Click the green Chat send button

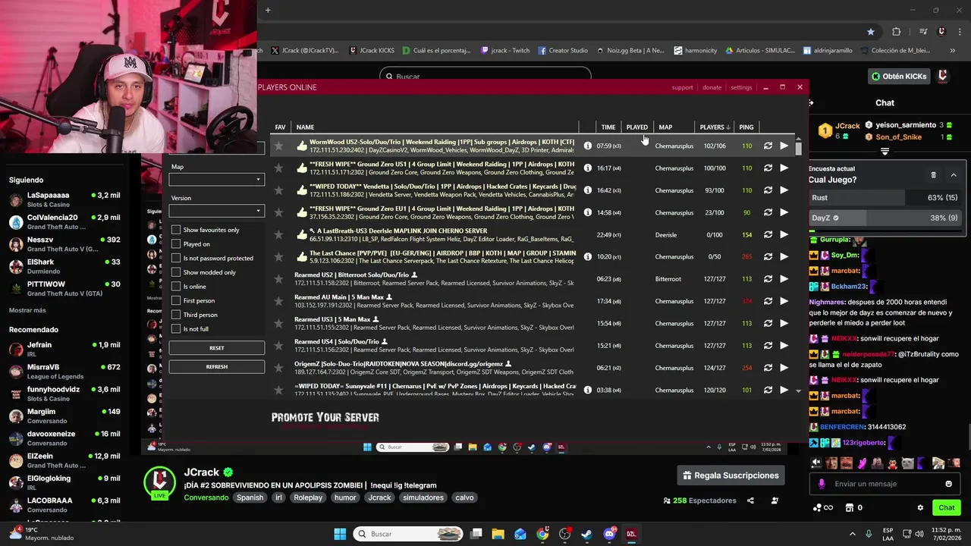946,507
